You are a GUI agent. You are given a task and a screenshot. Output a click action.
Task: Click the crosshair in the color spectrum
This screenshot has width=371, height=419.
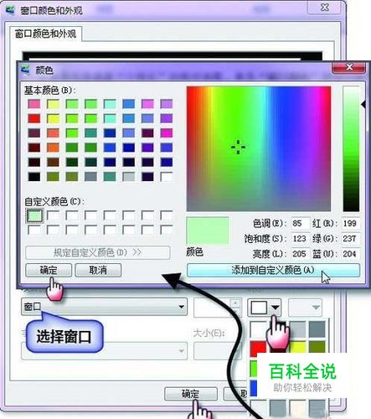pos(238,147)
